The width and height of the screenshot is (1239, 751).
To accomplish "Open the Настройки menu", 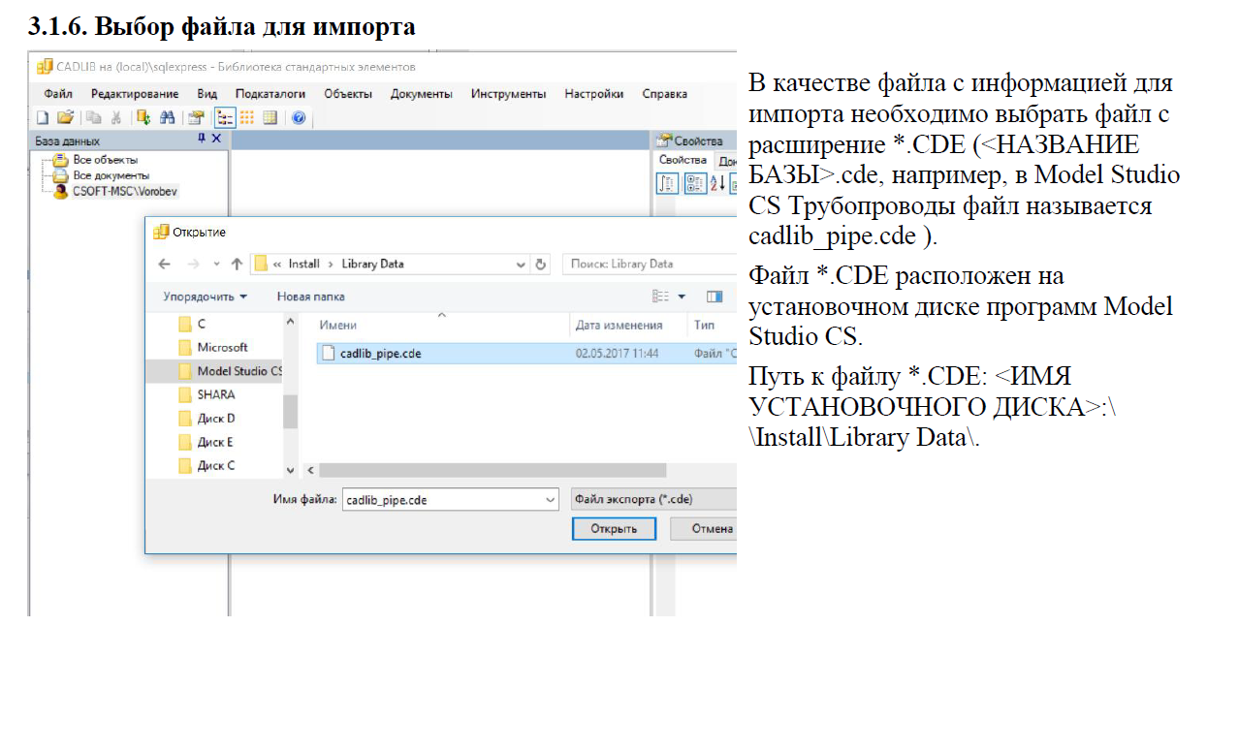I will pyautogui.click(x=594, y=94).
